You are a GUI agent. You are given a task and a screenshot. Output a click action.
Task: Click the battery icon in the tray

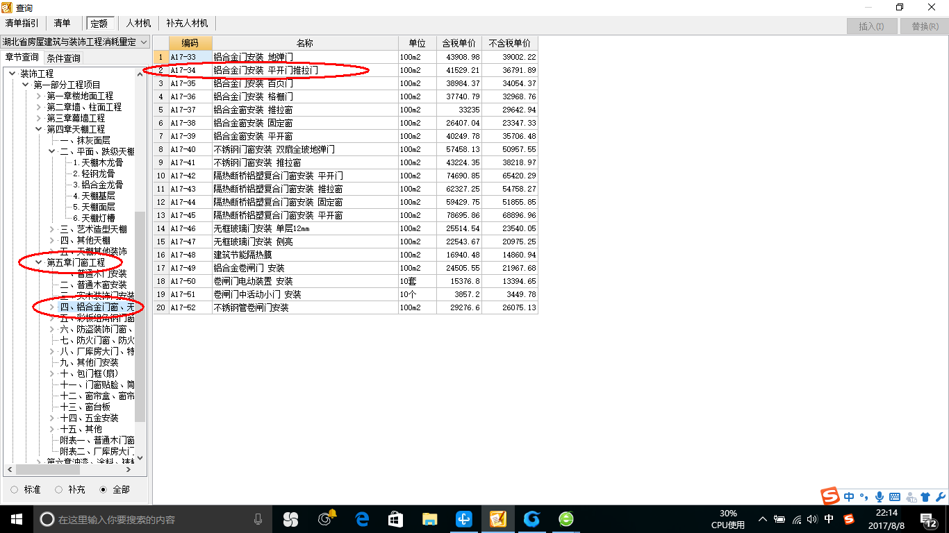pyautogui.click(x=779, y=519)
